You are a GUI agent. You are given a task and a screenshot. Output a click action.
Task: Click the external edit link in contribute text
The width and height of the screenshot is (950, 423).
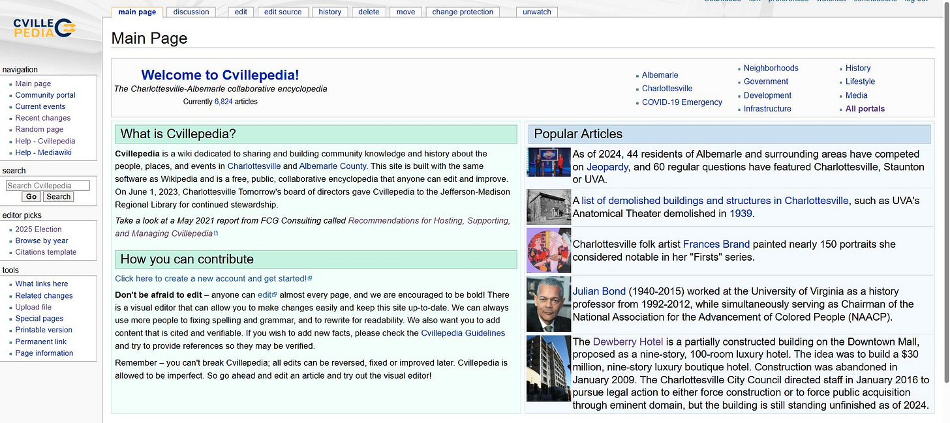point(267,295)
